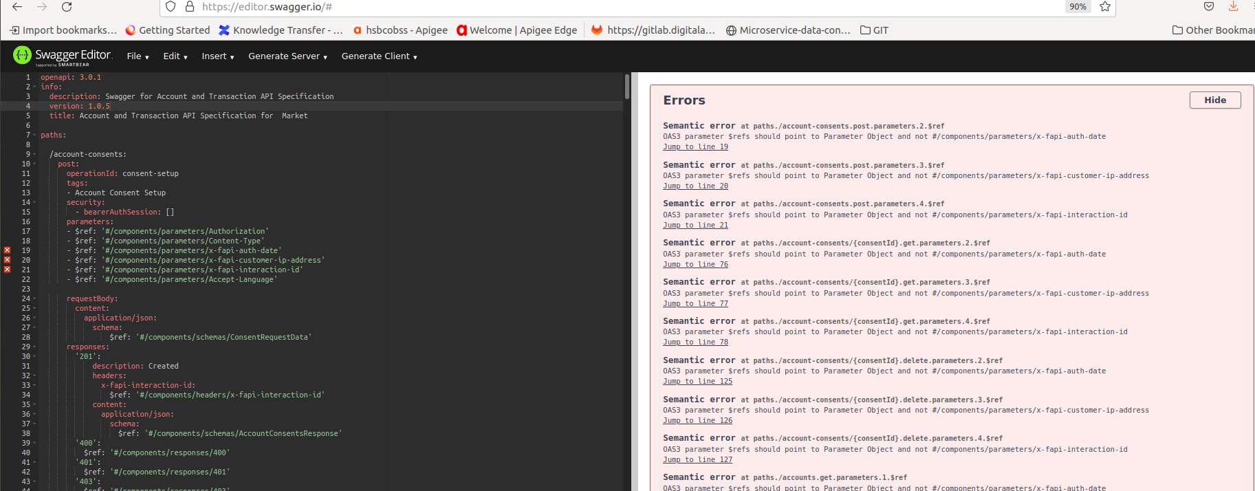The image size is (1255, 491).
Task: Click the code editor vertical scrollbar thumb
Action: pyautogui.click(x=627, y=87)
